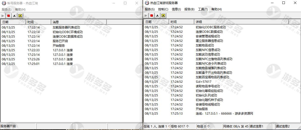
Task: Click 详细 column header in game server log
Action: [241, 22]
